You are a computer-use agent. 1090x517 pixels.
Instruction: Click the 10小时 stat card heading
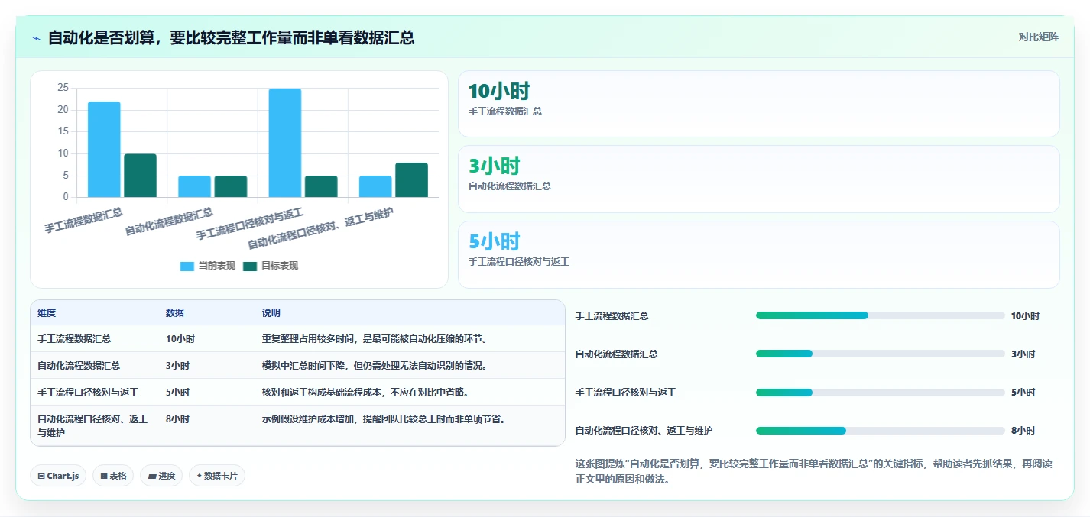pos(499,91)
